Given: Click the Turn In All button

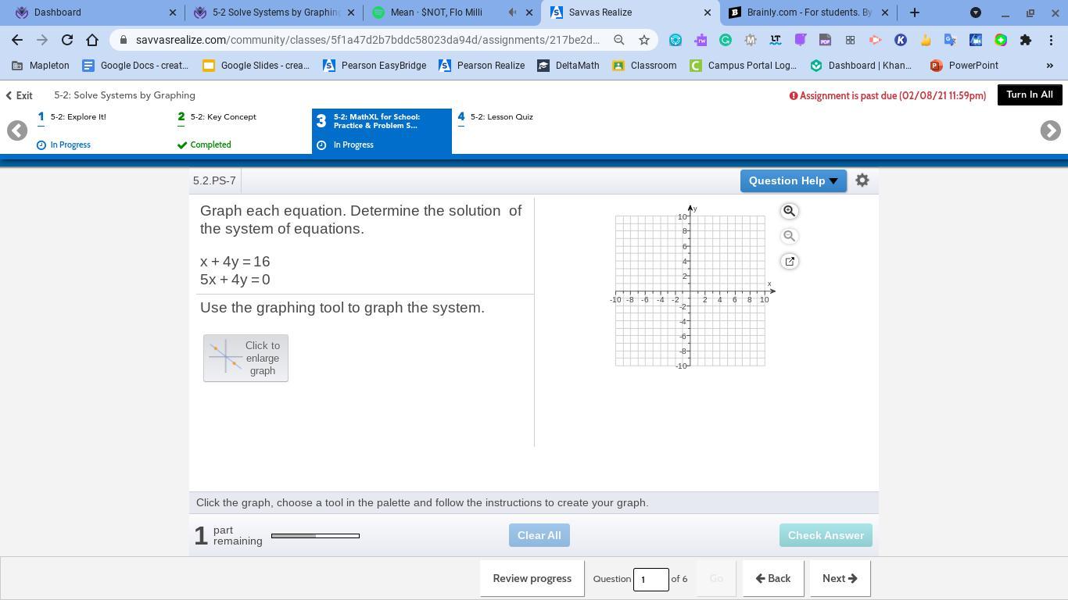Looking at the screenshot, I should pos(1029,95).
